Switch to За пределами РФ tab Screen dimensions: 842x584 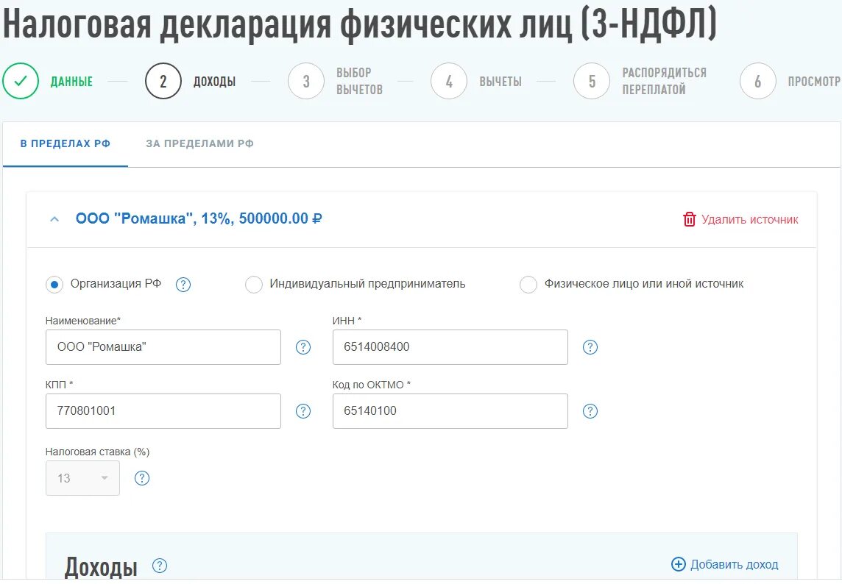pyautogui.click(x=199, y=144)
